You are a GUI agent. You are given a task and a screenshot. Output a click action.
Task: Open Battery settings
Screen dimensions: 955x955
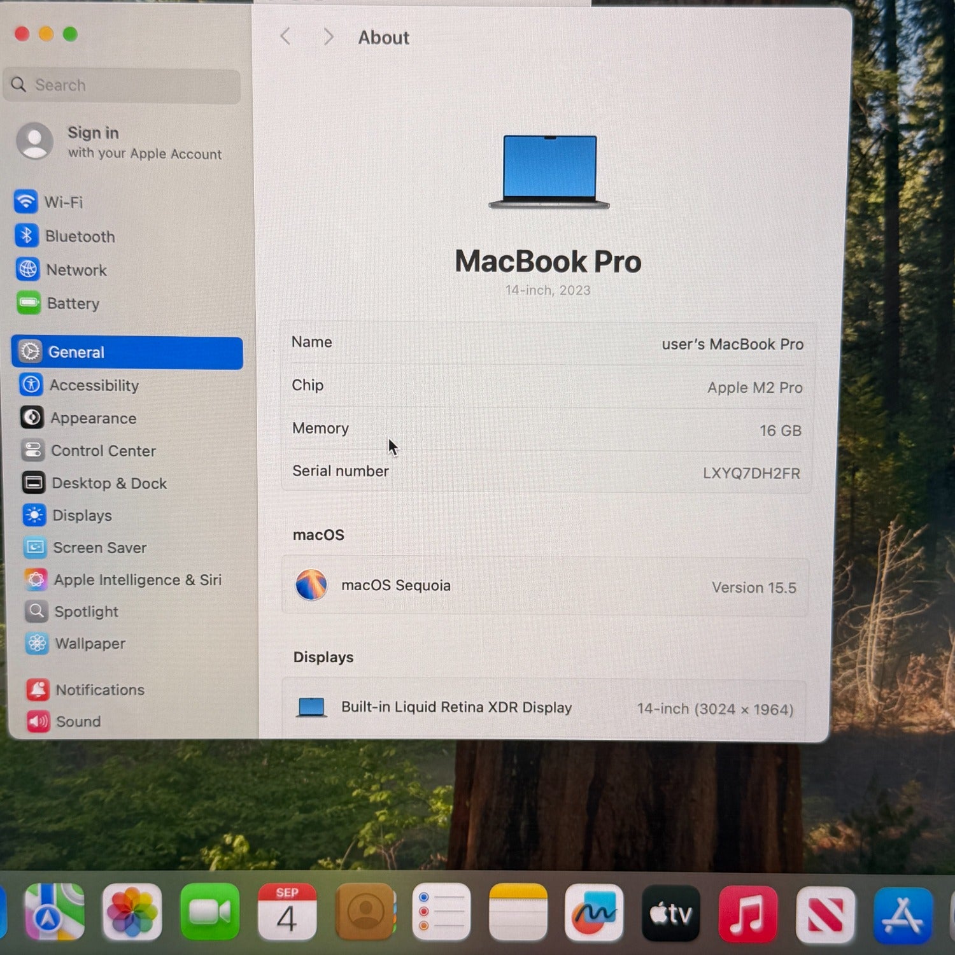click(x=73, y=304)
